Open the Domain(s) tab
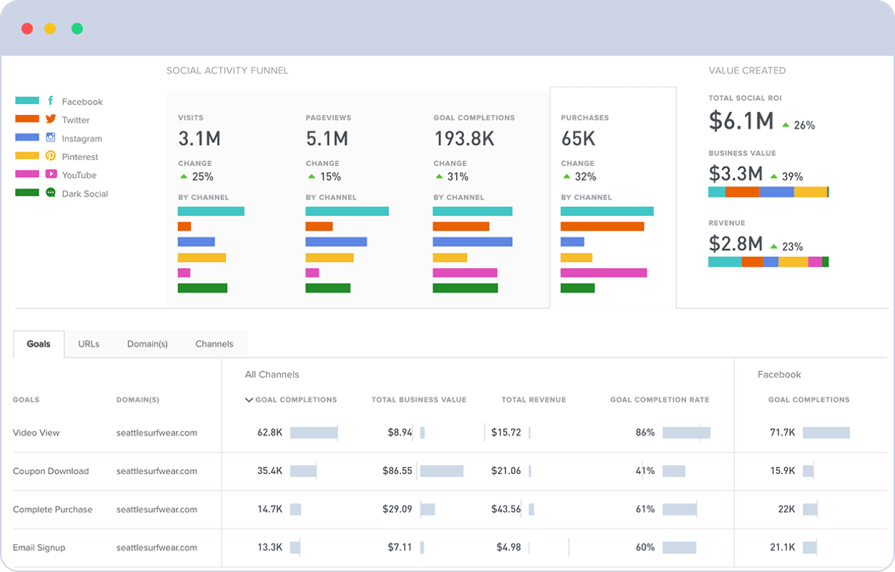The image size is (895, 572). tap(147, 344)
